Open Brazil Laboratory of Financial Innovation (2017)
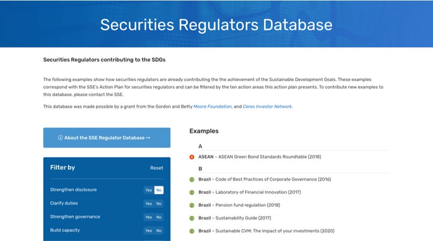The image size is (433, 241). click(x=249, y=192)
